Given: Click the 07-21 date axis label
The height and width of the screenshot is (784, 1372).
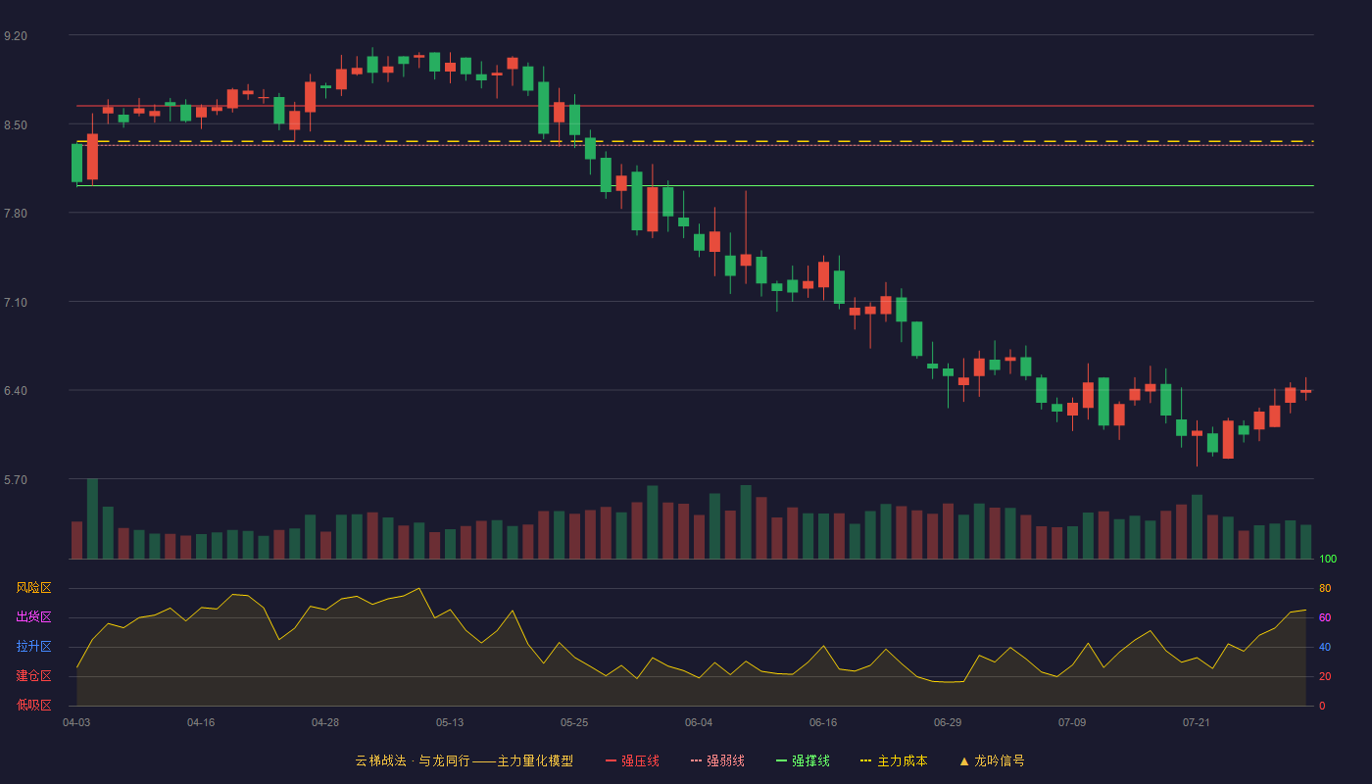Looking at the screenshot, I should pos(1197,722).
